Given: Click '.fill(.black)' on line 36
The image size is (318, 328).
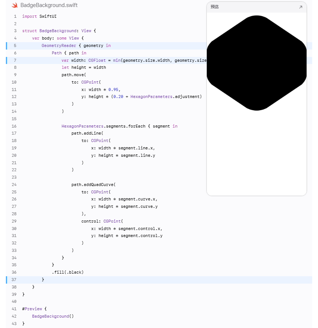Looking at the screenshot, I should point(68,272).
